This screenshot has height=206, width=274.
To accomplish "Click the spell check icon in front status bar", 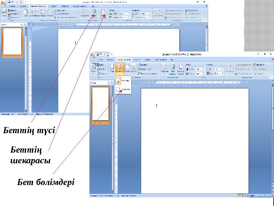I will tap(118, 196).
